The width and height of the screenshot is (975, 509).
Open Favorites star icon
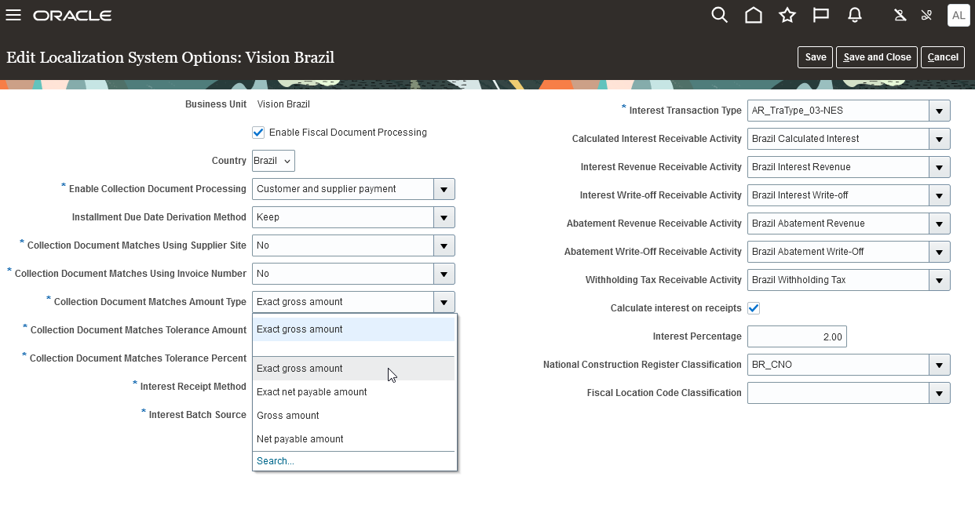pos(787,16)
